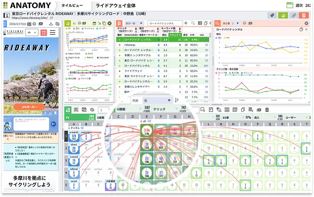Toggle the green bar chart panel button

point(283,15)
